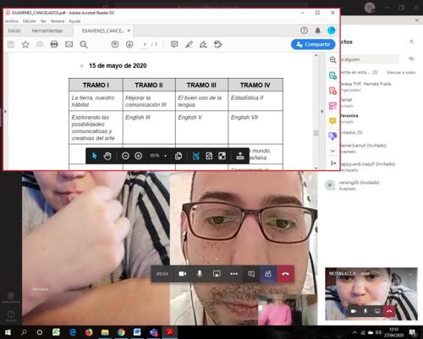Open Acrobat notifications bell
The height and width of the screenshot is (339, 423).
pos(317,31)
